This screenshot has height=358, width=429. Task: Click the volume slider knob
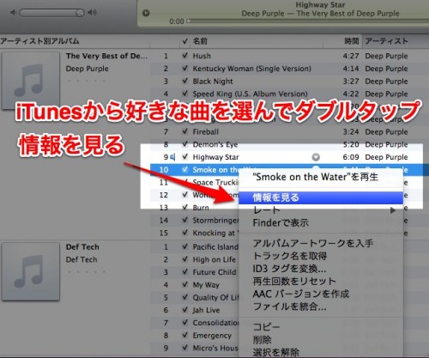pos(80,13)
